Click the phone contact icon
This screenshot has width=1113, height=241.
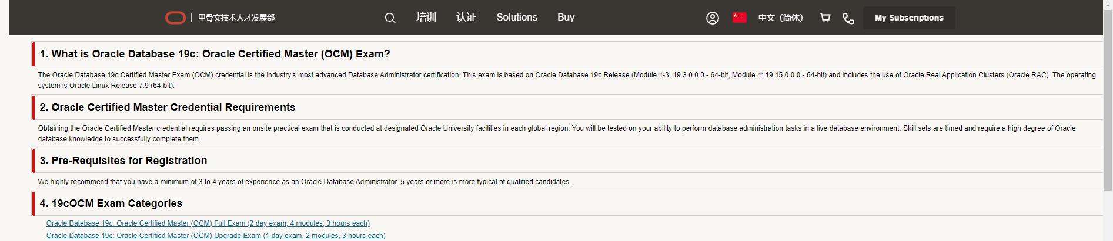click(848, 18)
